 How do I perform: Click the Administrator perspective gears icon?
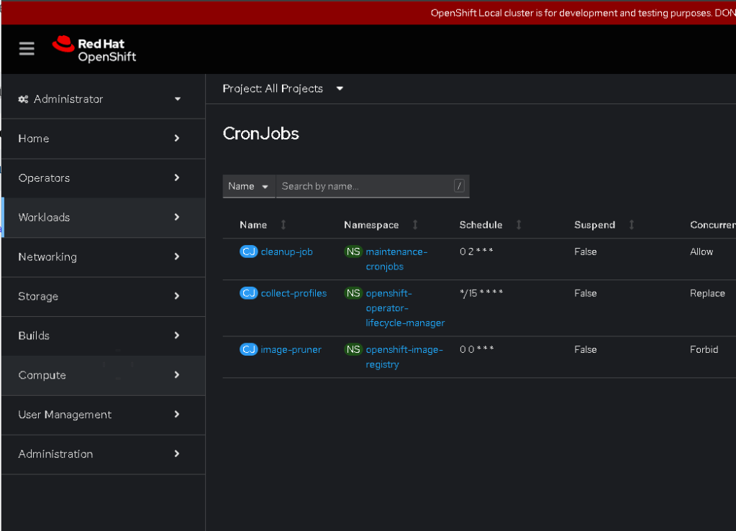click(x=23, y=99)
